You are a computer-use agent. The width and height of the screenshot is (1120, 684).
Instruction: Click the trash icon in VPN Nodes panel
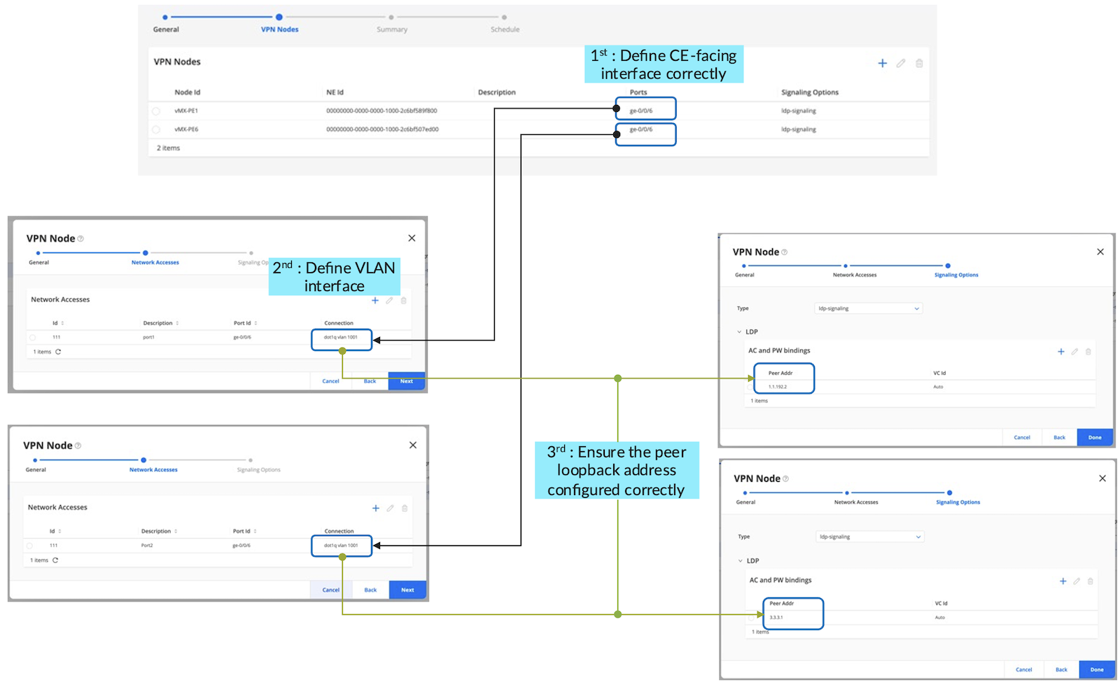[x=919, y=63]
